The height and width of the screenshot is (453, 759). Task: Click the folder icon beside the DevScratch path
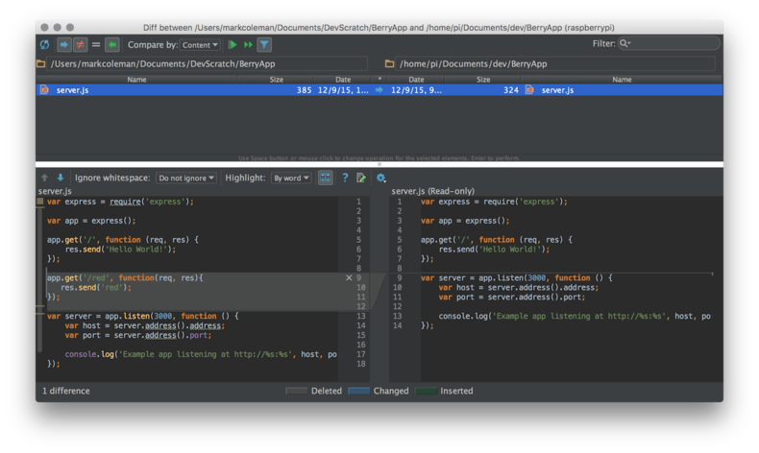[41, 63]
